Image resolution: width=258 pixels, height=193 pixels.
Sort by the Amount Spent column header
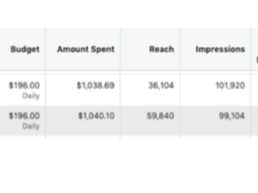click(86, 50)
